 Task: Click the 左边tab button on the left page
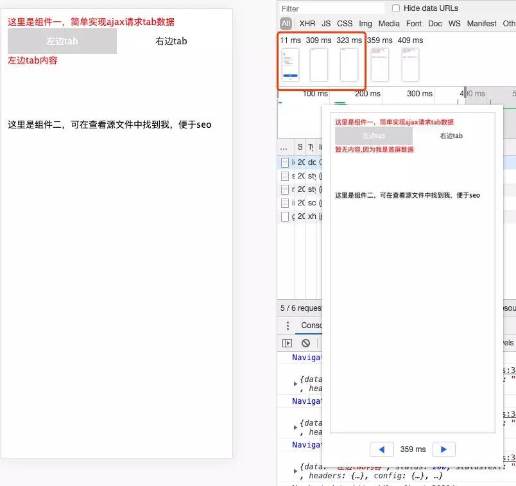click(62, 40)
